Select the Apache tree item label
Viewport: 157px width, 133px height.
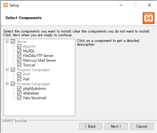pos(29,46)
